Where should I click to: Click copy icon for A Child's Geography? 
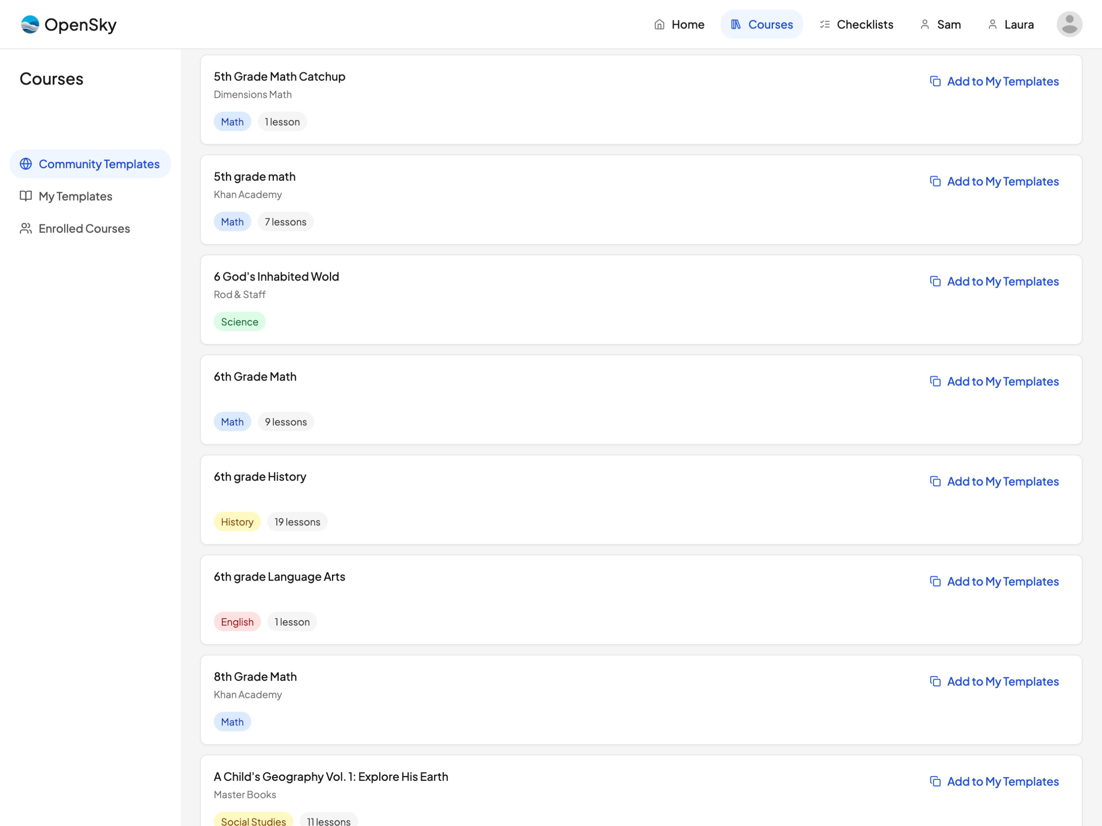935,782
